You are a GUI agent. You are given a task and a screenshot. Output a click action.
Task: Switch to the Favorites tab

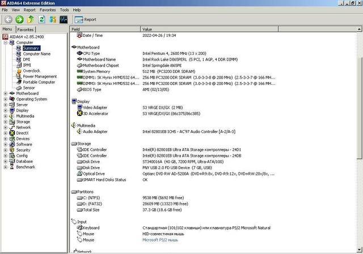tap(26, 29)
